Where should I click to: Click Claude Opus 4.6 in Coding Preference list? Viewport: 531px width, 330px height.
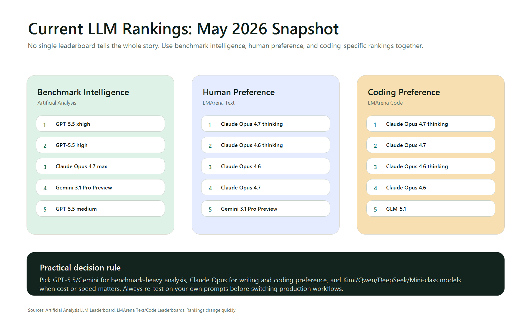click(x=431, y=187)
